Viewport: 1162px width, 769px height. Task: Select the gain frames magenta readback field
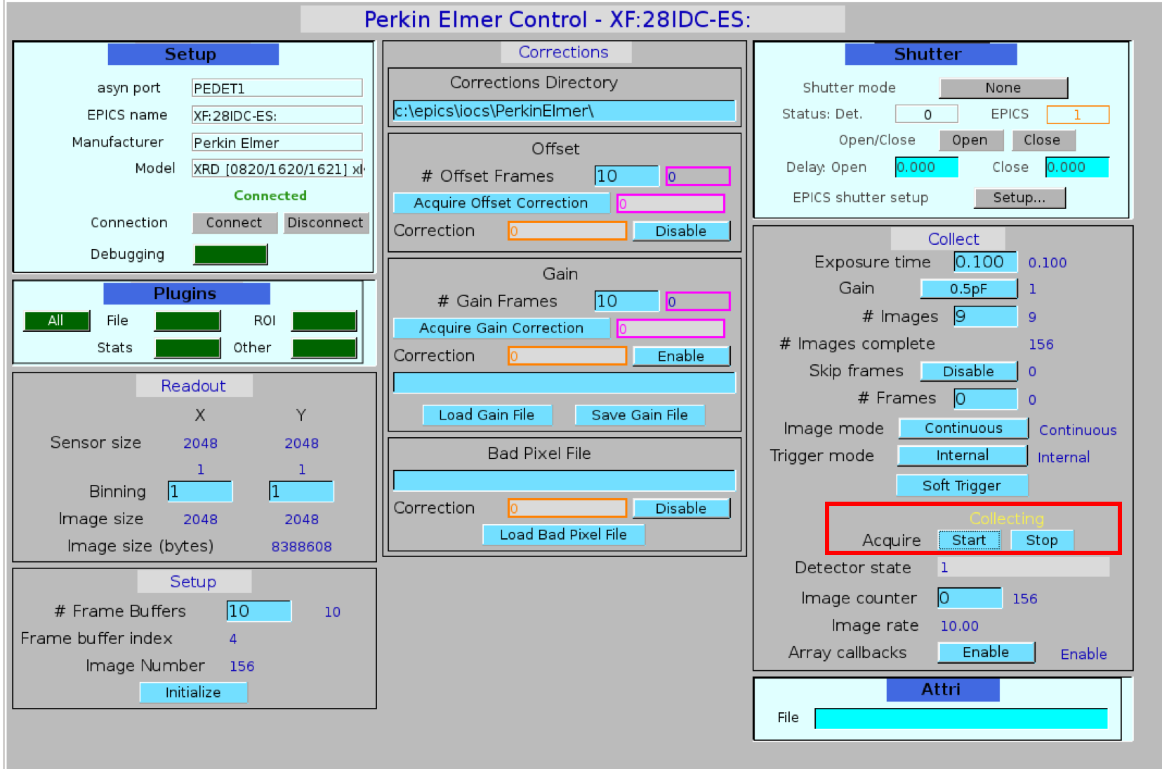(x=698, y=301)
